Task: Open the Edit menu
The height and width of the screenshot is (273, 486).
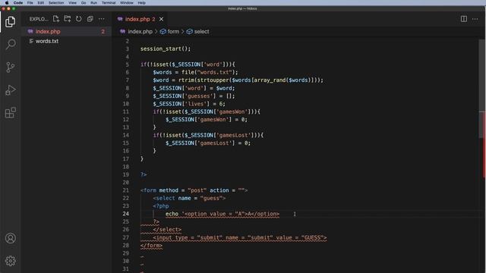Action: click(x=40, y=3)
